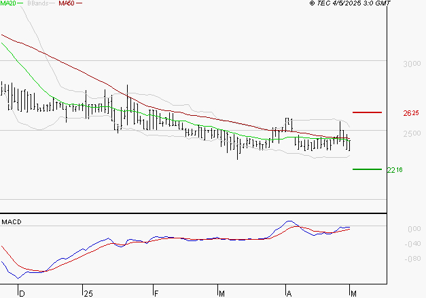
Task: Click the MACD panel title
Action: (12, 221)
